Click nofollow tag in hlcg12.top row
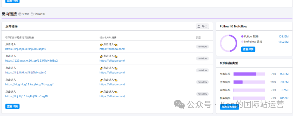This screenshot has width=293, height=116. click(202, 82)
